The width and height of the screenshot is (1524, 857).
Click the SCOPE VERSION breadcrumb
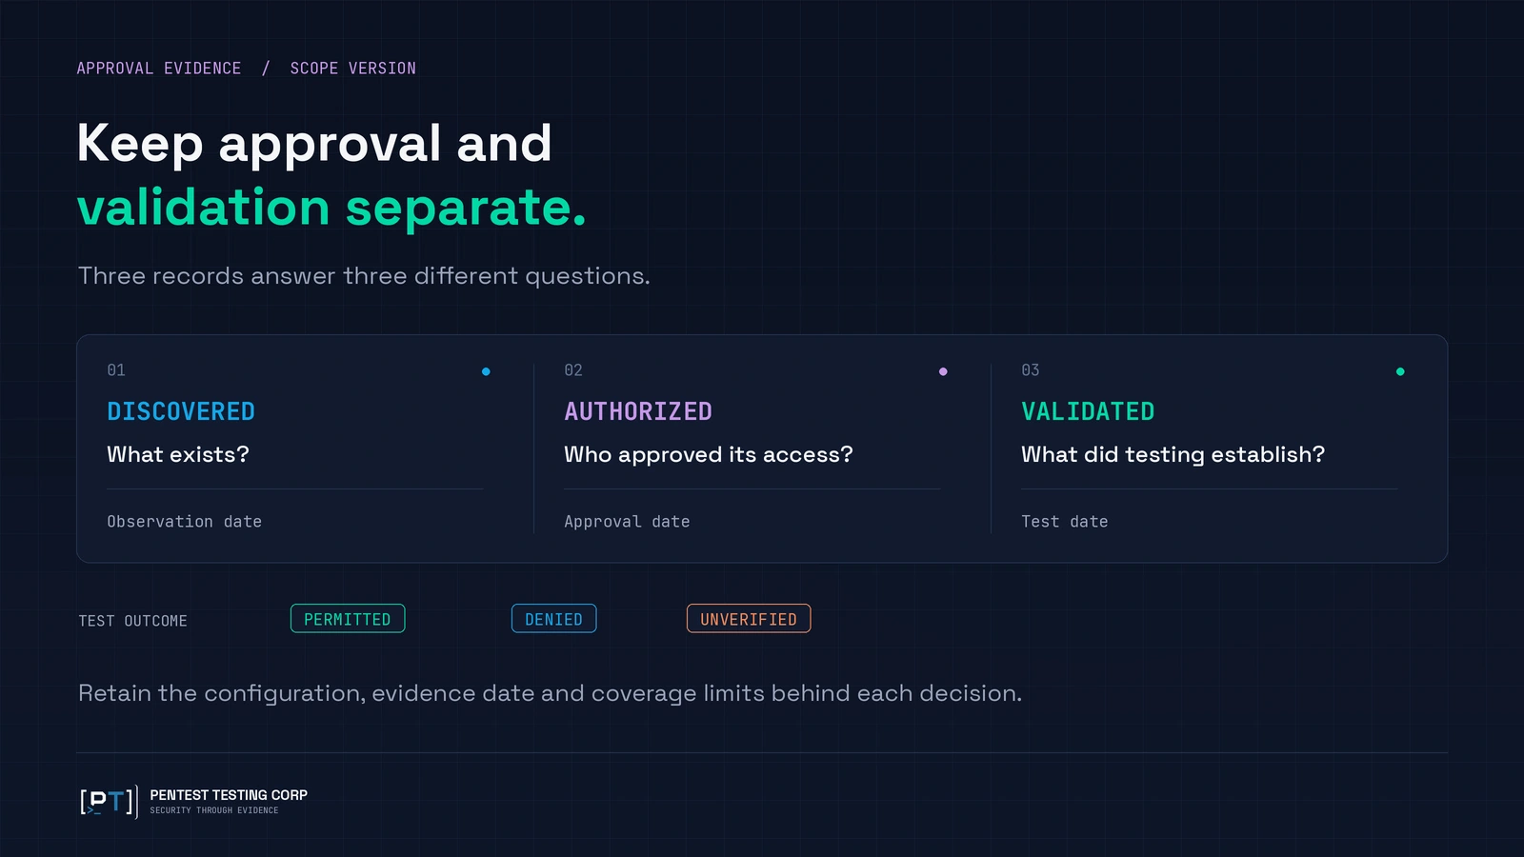pyautogui.click(x=353, y=69)
